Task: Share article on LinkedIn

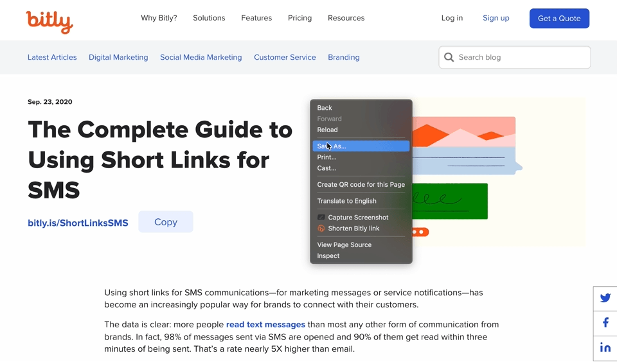Action: pos(605,347)
